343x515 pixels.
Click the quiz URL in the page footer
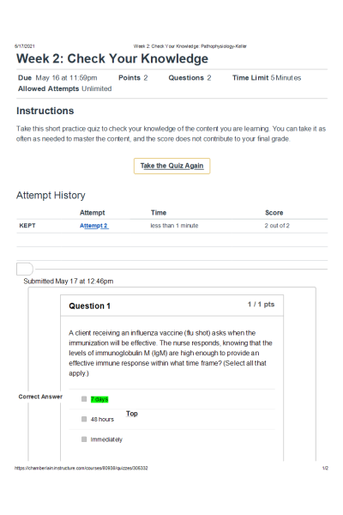pyautogui.click(x=81, y=468)
